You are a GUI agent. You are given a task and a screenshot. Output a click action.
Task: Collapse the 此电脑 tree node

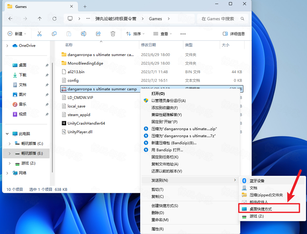point(7,134)
